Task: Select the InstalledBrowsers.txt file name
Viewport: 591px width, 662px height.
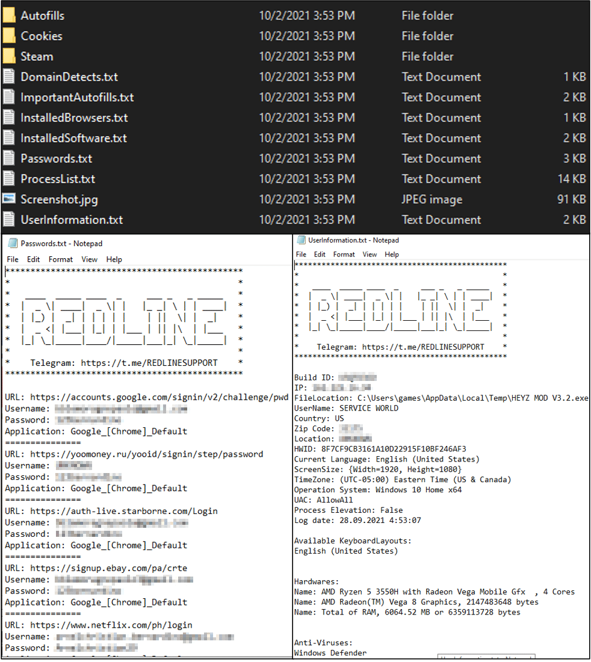Action: (x=74, y=118)
